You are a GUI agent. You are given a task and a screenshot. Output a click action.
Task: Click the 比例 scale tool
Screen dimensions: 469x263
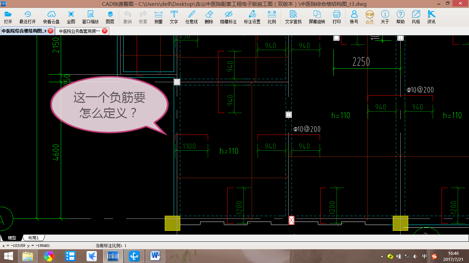(272, 17)
